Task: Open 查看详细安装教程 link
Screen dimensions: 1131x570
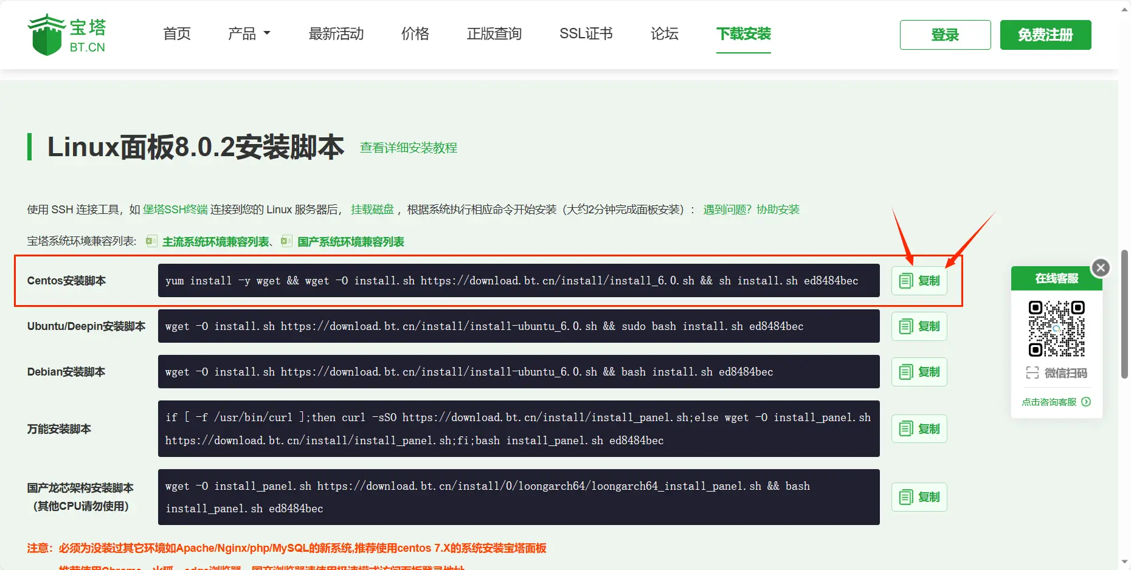Action: coord(408,148)
